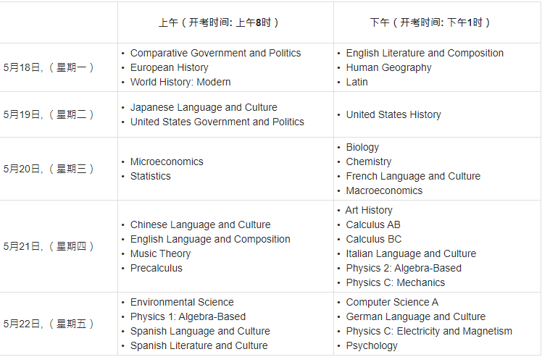
Task: Click the Environmental Science exam entry
Action: (182, 302)
